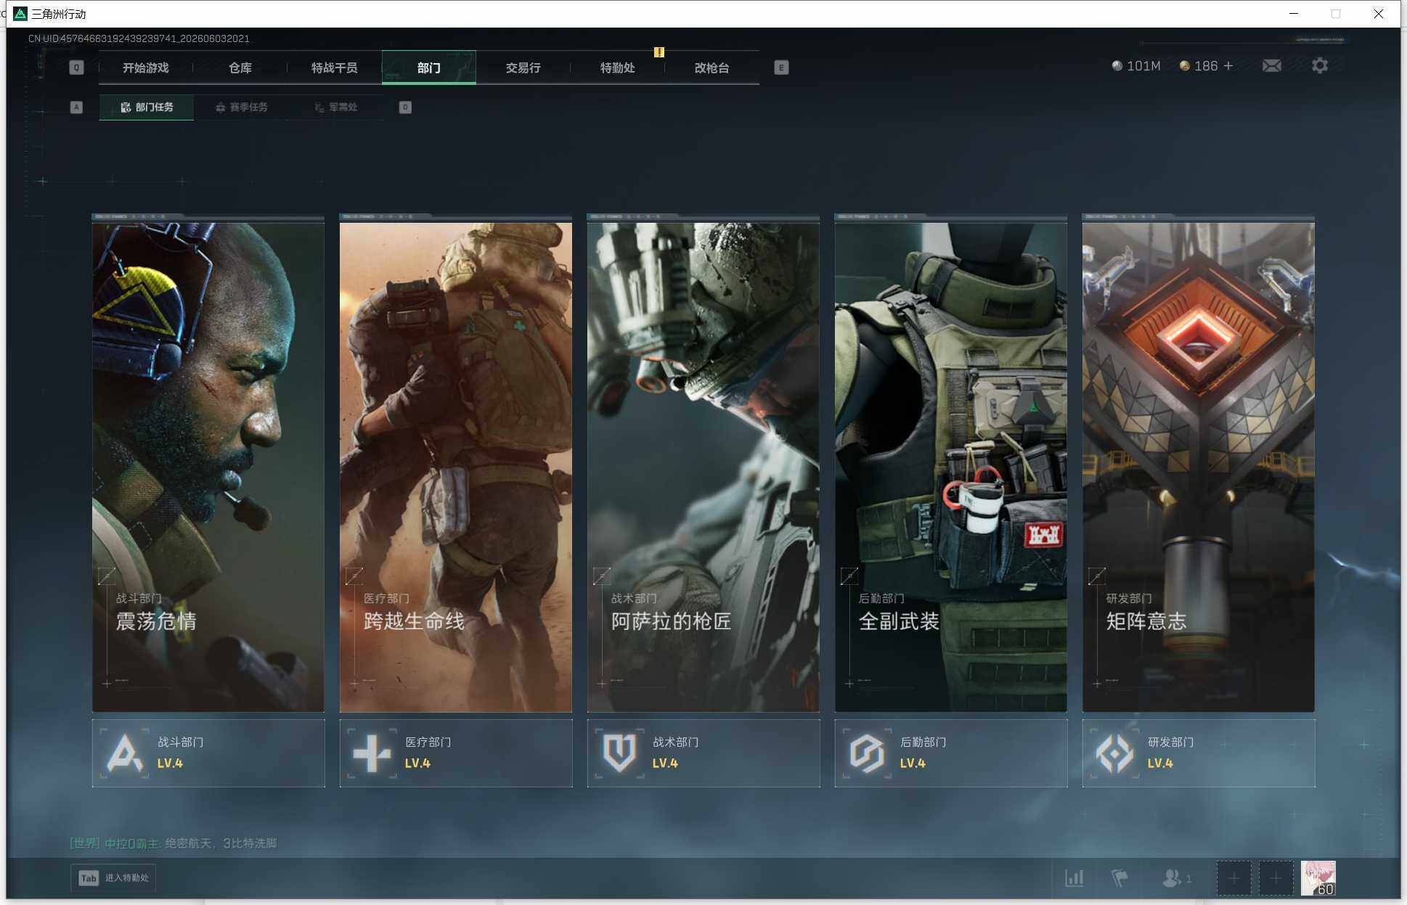The width and height of the screenshot is (1407, 905).
Task: Open the settings gear icon
Action: tap(1320, 66)
